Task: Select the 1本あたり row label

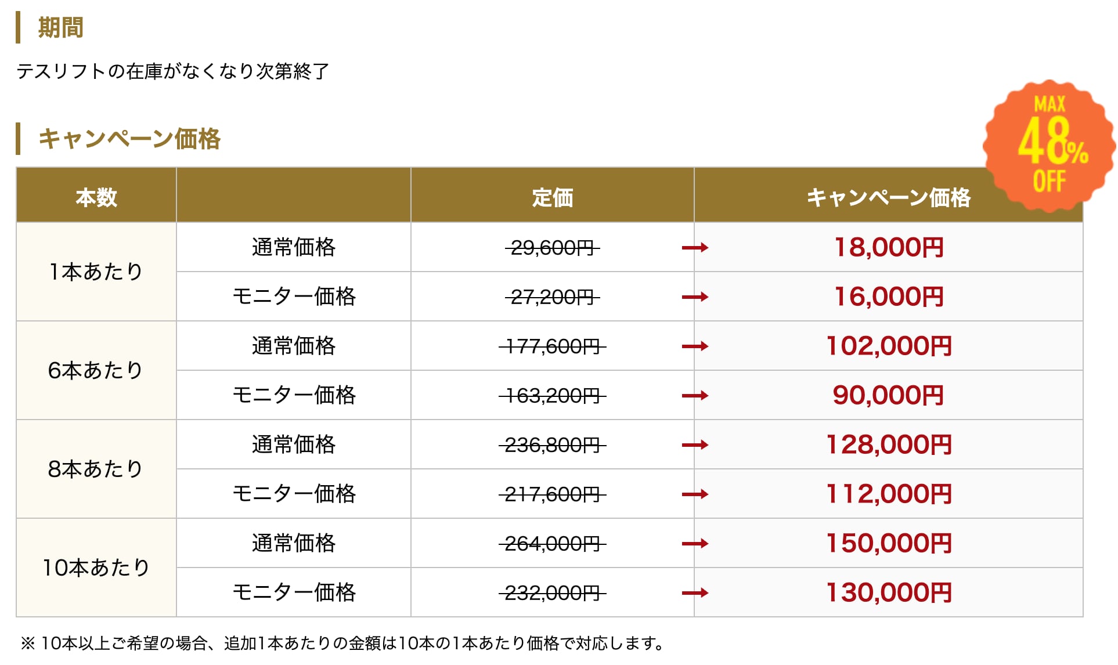Action: click(x=96, y=272)
